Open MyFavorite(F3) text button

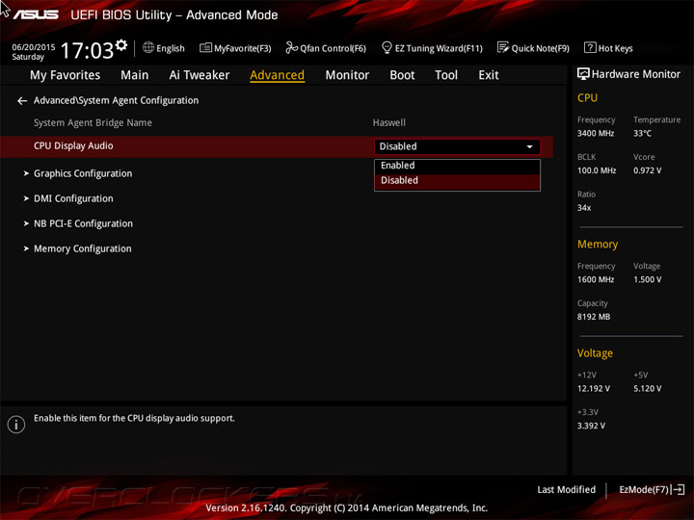(x=243, y=48)
